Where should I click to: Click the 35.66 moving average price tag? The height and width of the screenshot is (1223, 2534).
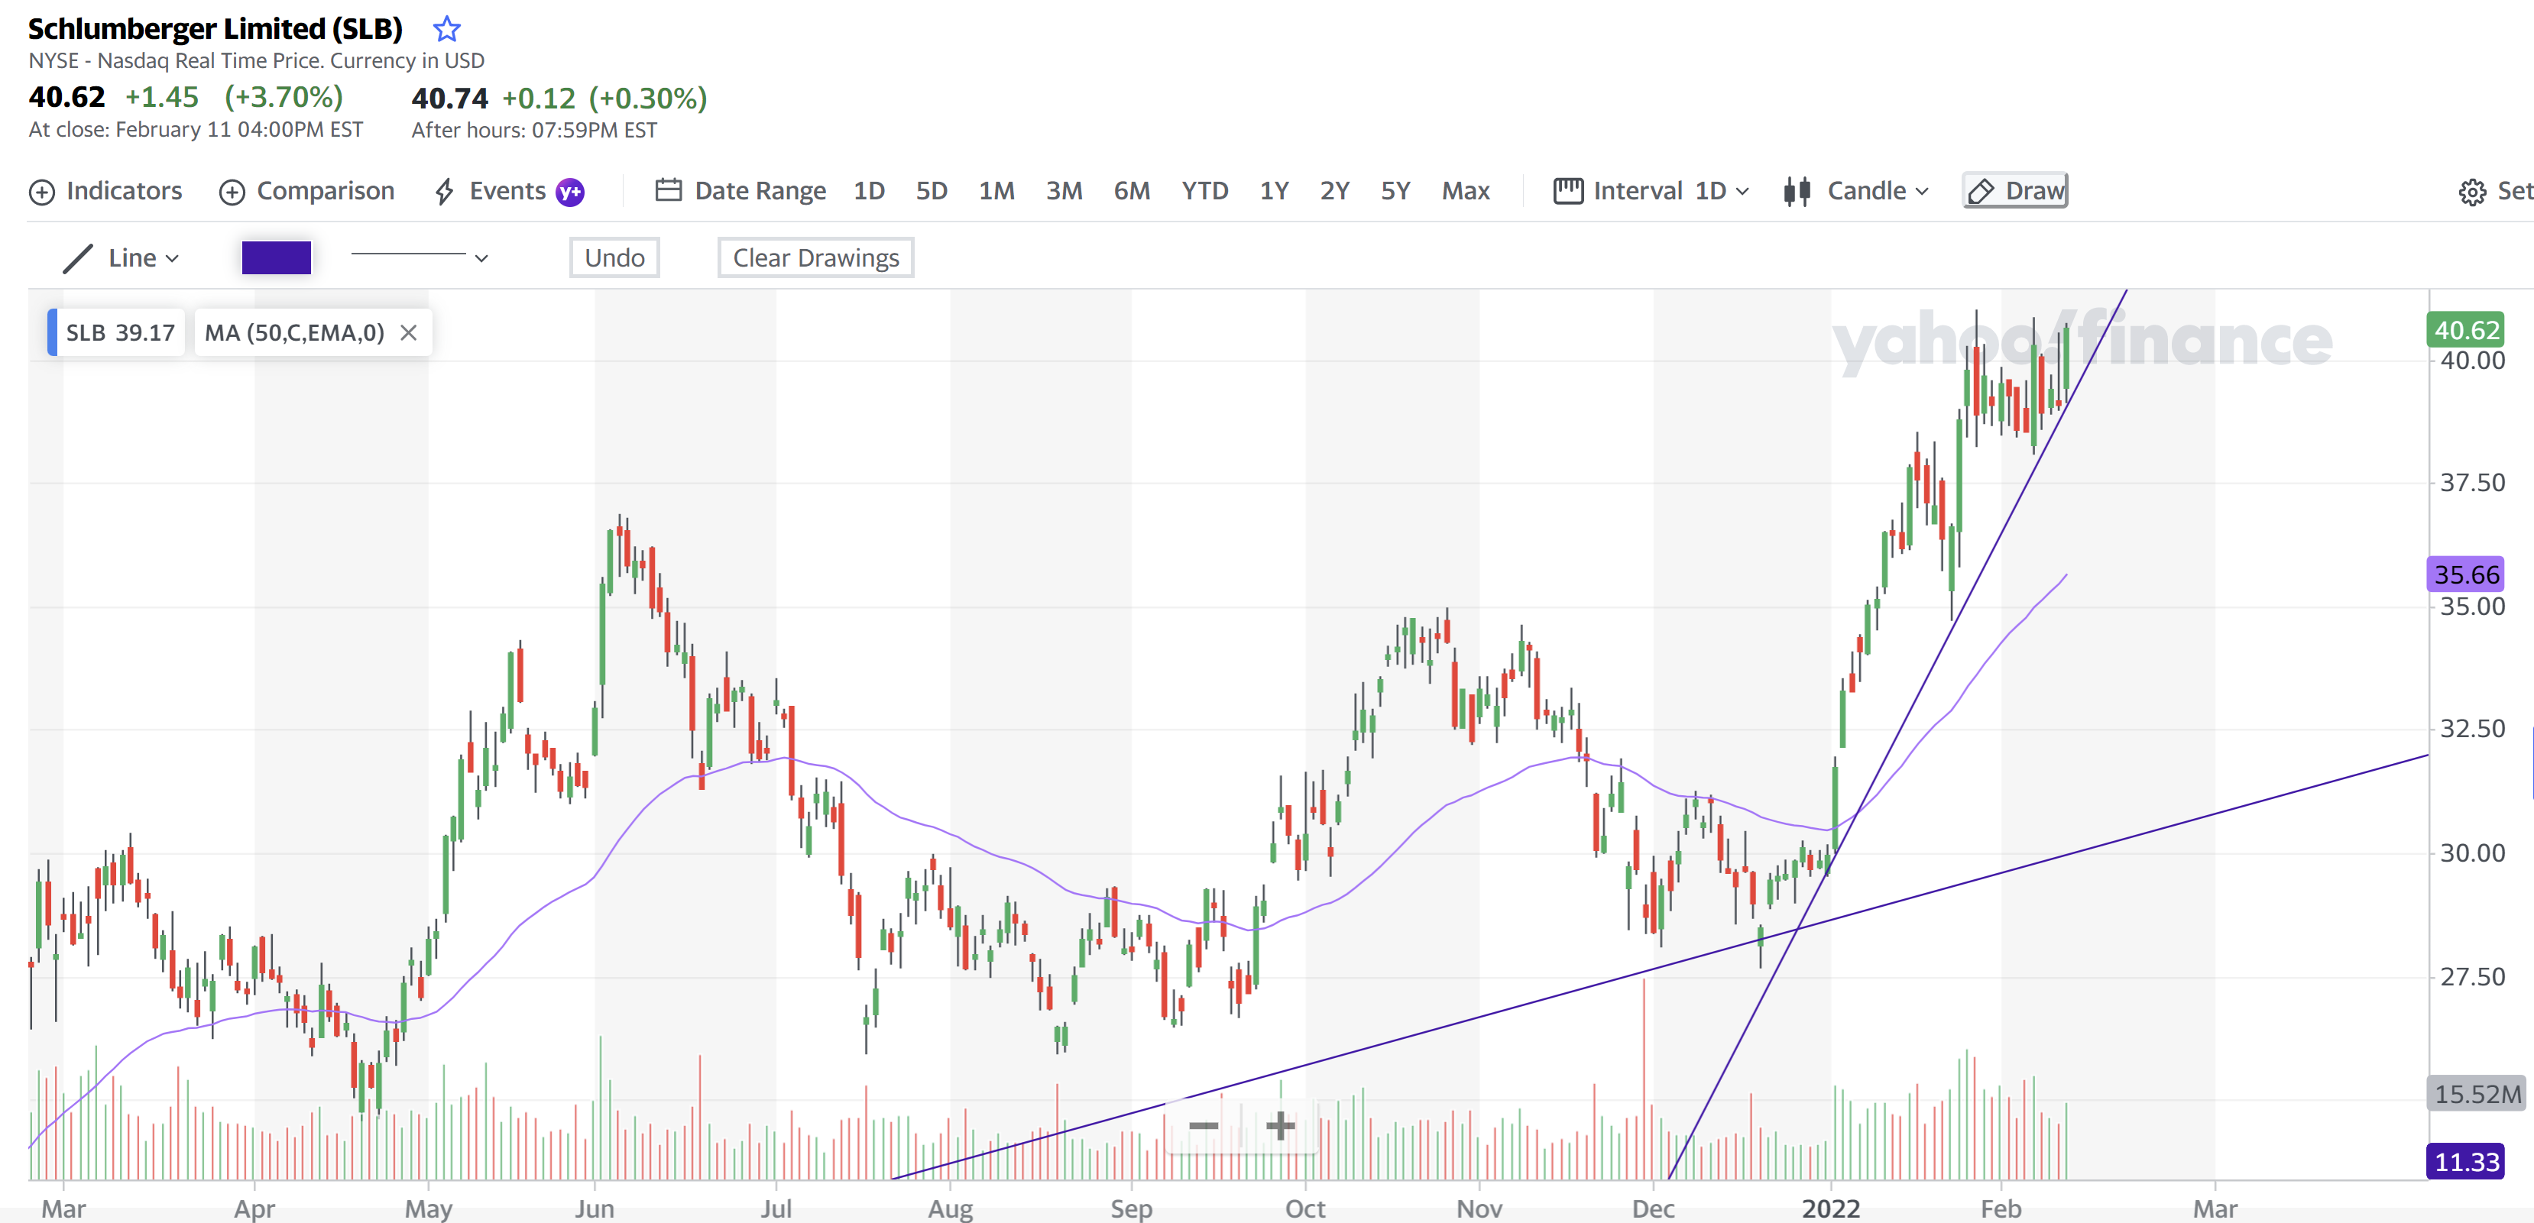[x=2466, y=575]
